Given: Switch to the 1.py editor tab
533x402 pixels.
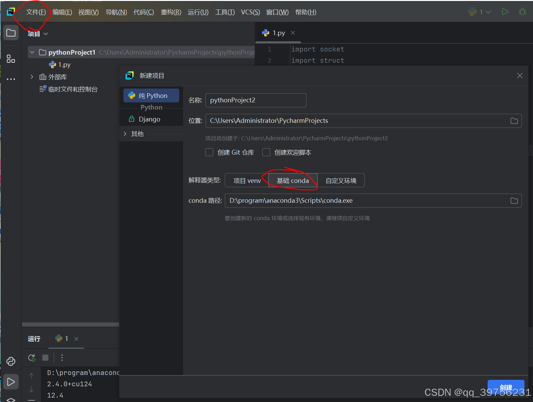Looking at the screenshot, I should [x=278, y=33].
